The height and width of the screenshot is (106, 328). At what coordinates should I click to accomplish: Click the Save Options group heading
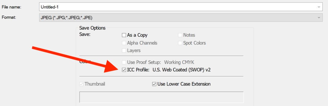92,28
